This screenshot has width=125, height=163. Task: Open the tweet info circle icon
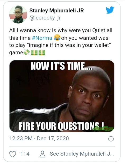pos(111,139)
